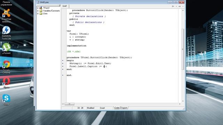Click the Modified status bar indicator
This screenshot has width=223, height=125.
coord(91,108)
